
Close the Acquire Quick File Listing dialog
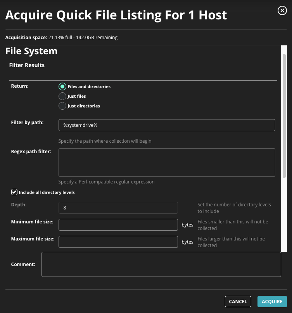[x=282, y=10]
